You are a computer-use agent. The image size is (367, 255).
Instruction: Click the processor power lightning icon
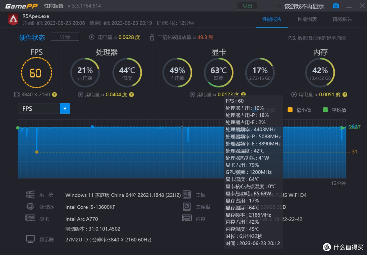point(81,95)
